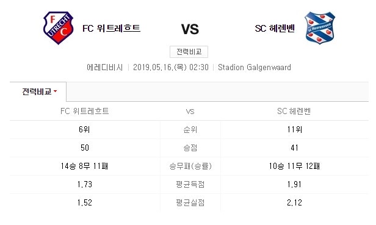The height and width of the screenshot is (225, 376).
Task: Select the 전력비교 tab label
Action: point(37,91)
